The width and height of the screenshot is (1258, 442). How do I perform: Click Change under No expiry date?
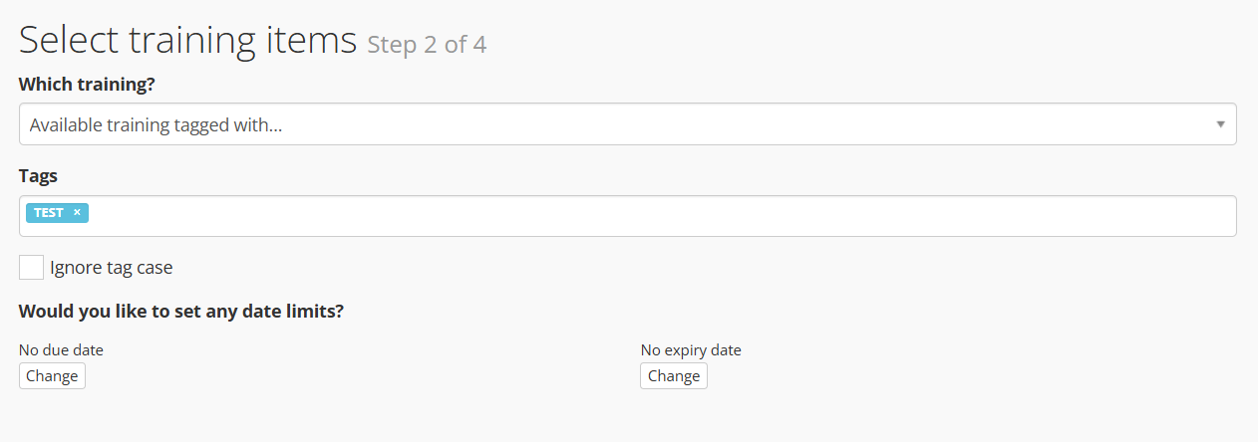(674, 375)
